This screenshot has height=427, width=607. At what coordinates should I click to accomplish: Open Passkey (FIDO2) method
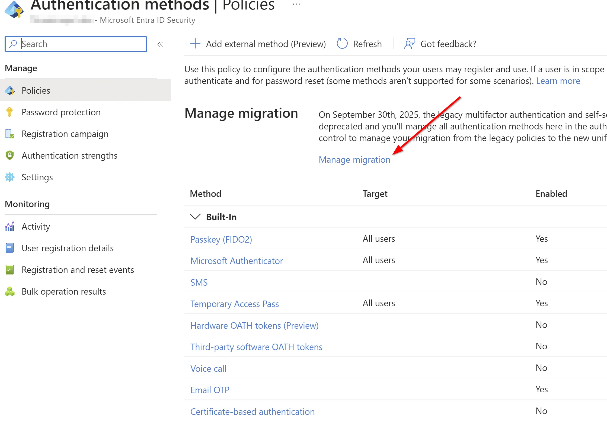point(221,239)
